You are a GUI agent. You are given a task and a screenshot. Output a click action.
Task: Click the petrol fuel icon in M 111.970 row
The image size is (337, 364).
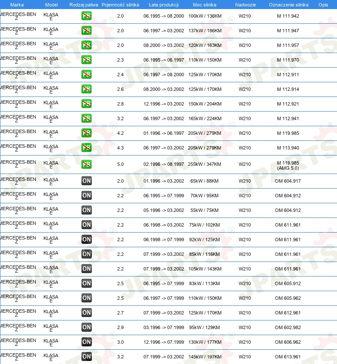click(x=86, y=59)
